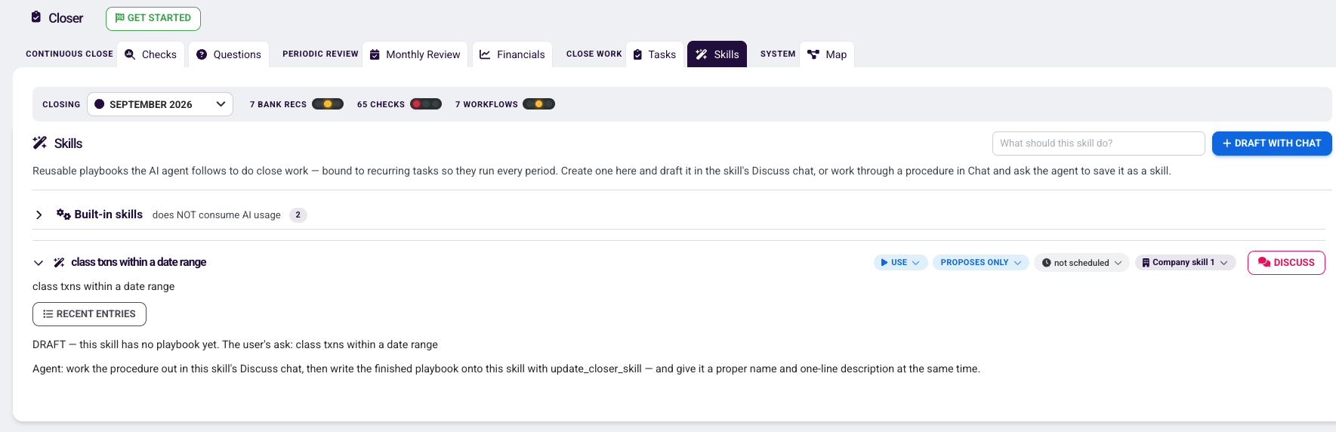This screenshot has height=432, width=1336.
Task: Click the Get Started button
Action: (x=153, y=18)
